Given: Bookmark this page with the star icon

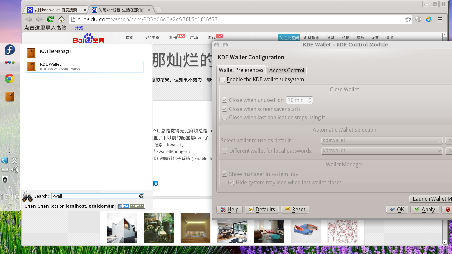Looking at the screenshot, I should pos(408,19).
